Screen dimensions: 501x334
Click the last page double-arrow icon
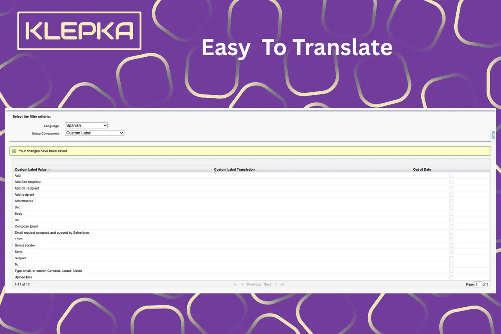(x=283, y=284)
